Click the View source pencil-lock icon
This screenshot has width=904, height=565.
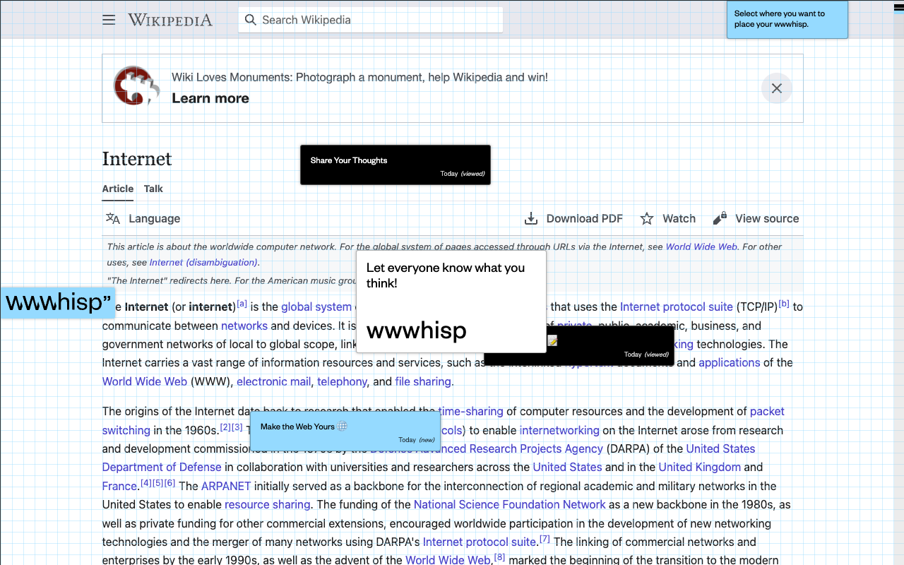click(720, 218)
